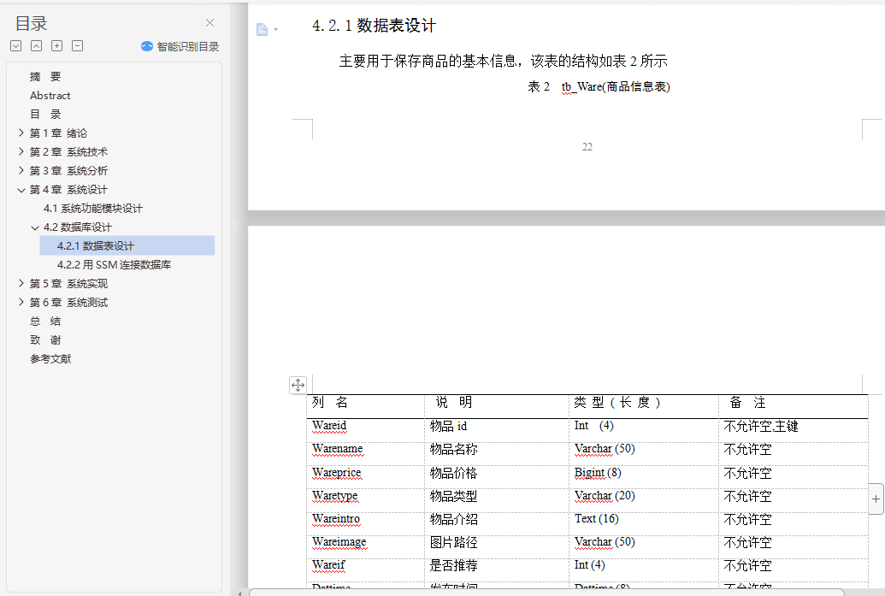Click the plus button to add table column
Viewport: 885px width, 596px height.
(x=876, y=499)
